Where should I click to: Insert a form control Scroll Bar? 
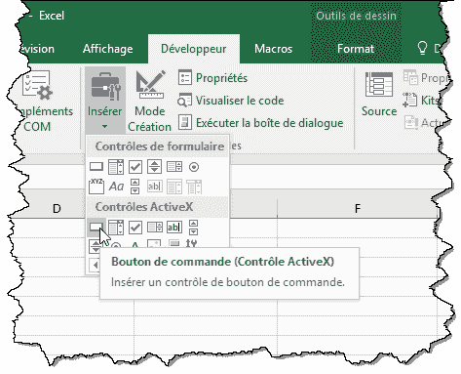(x=134, y=187)
